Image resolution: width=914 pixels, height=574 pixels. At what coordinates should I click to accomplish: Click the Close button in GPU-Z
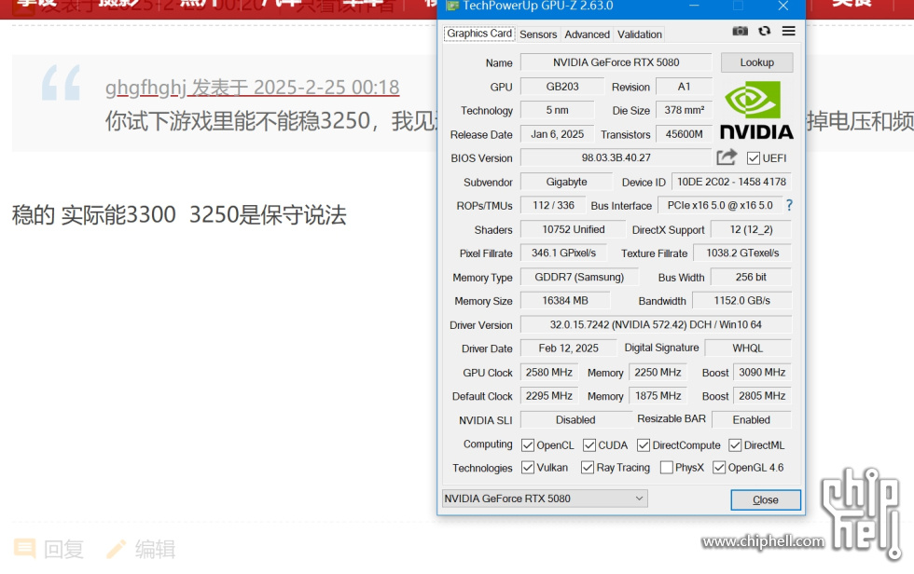pos(766,499)
